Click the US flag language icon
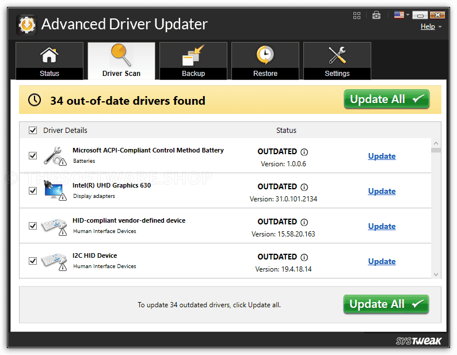The width and height of the screenshot is (457, 355). click(399, 14)
